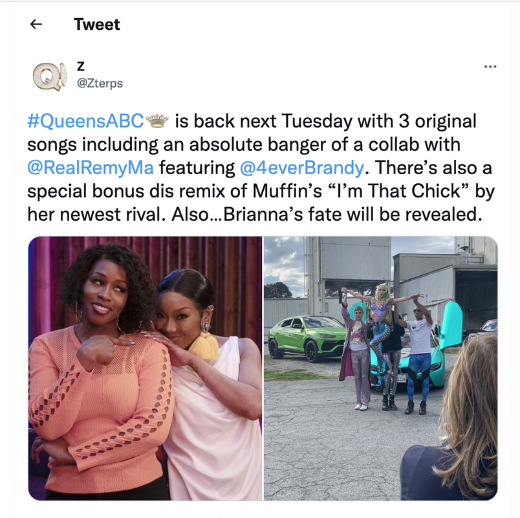Click the Q profile avatar
The image size is (520, 518).
[x=50, y=76]
